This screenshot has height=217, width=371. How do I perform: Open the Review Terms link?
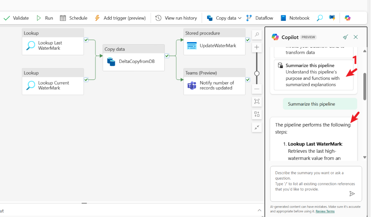pos(325,211)
